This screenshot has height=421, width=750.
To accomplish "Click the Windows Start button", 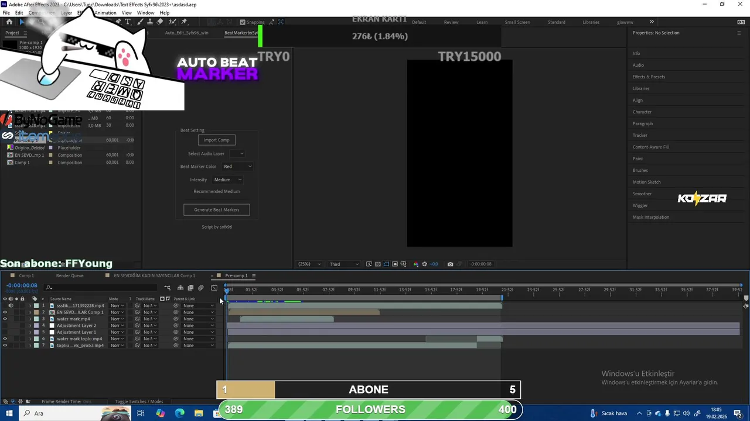I will coord(9,413).
